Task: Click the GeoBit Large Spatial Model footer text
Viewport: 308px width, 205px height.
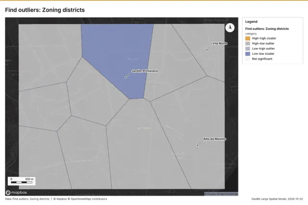Action: [277, 199]
